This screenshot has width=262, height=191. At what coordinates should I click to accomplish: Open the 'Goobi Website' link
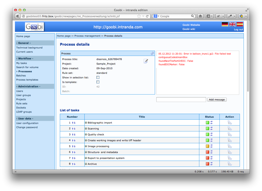pos(191,25)
